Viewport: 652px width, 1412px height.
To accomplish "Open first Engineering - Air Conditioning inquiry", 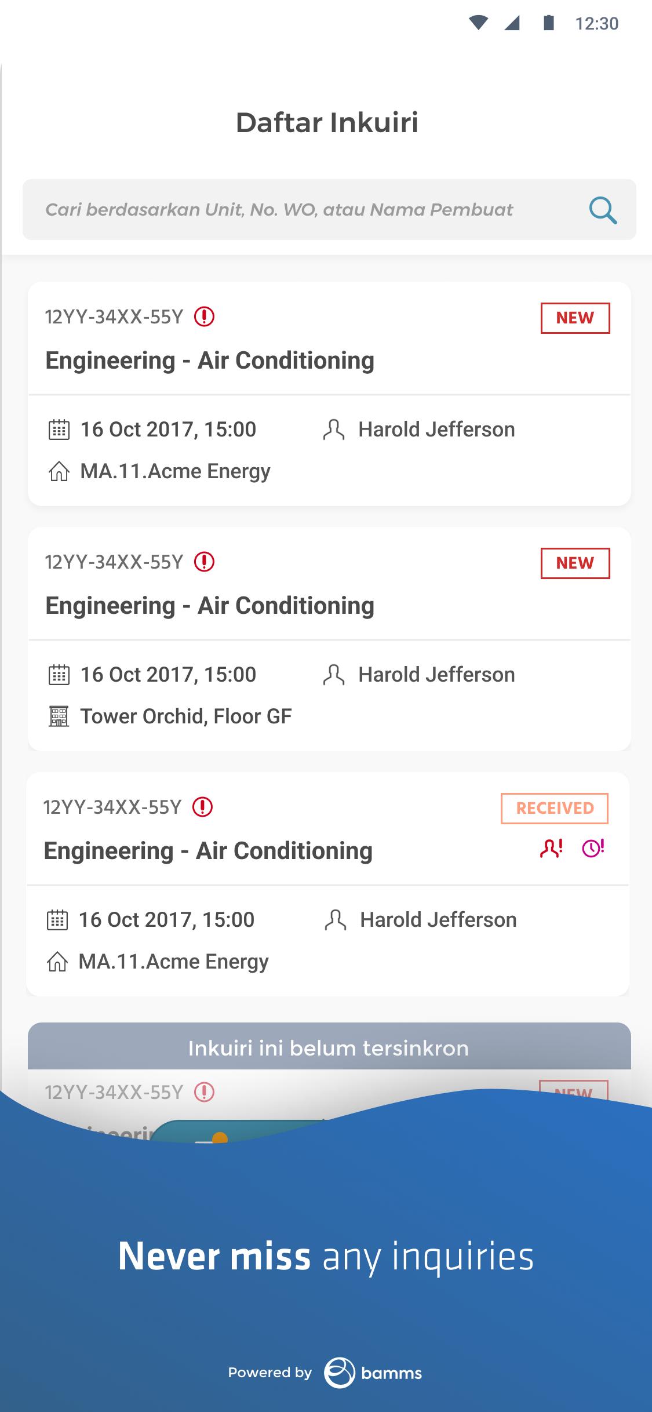I will [x=329, y=394].
